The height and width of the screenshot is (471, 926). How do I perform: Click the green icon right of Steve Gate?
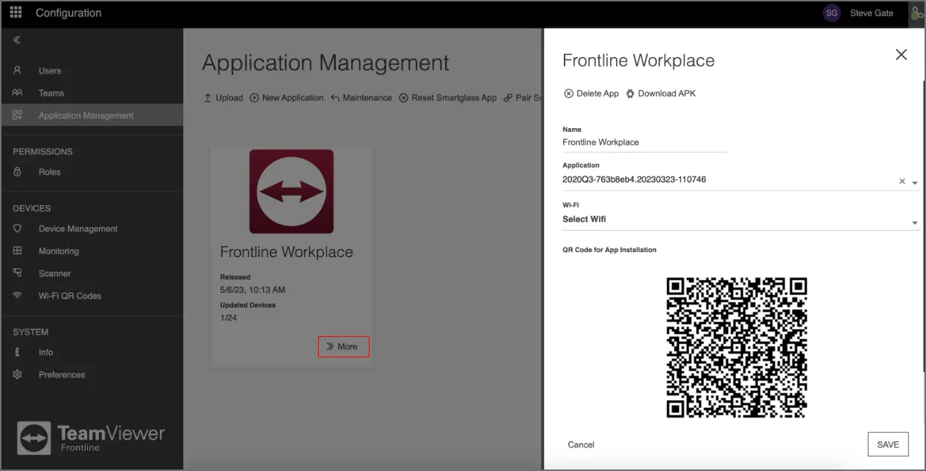pyautogui.click(x=916, y=13)
